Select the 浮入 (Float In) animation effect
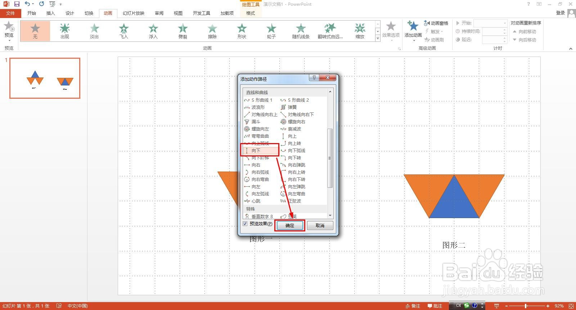The image size is (576, 310). coord(153,31)
